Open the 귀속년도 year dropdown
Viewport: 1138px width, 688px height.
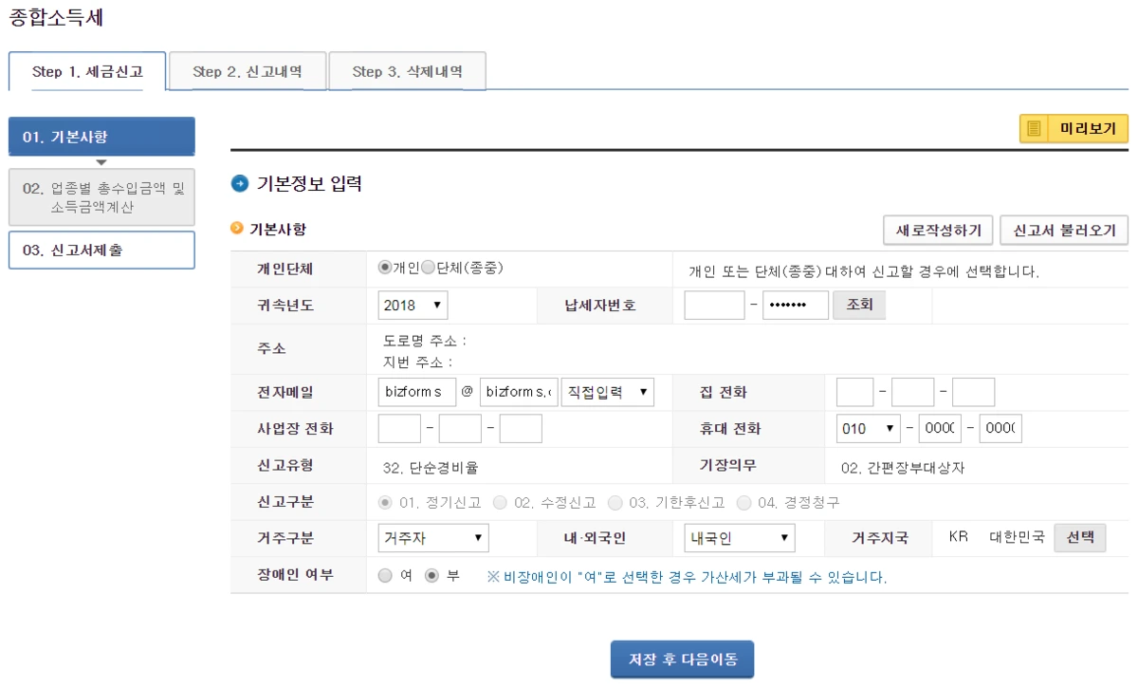(x=412, y=305)
